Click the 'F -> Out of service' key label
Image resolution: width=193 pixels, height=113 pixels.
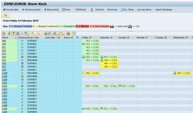point(100,26)
